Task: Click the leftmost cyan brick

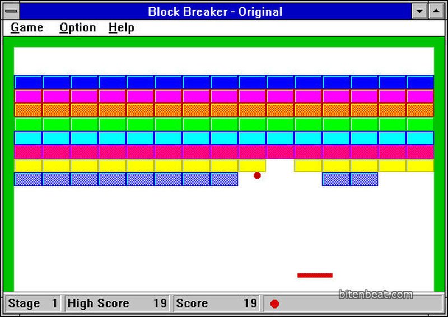Action: (28, 138)
